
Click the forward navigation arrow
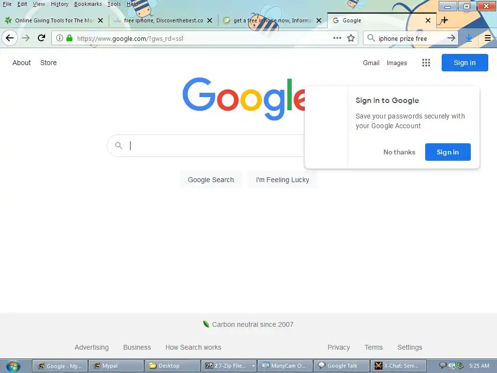(x=26, y=38)
